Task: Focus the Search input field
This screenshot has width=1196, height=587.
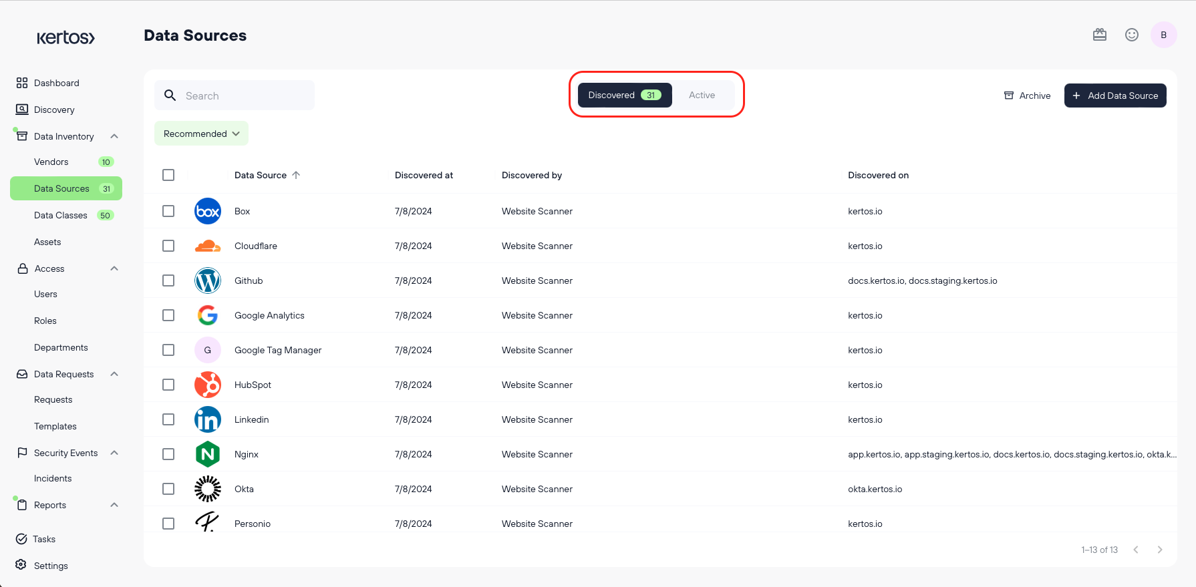Action: pyautogui.click(x=235, y=95)
